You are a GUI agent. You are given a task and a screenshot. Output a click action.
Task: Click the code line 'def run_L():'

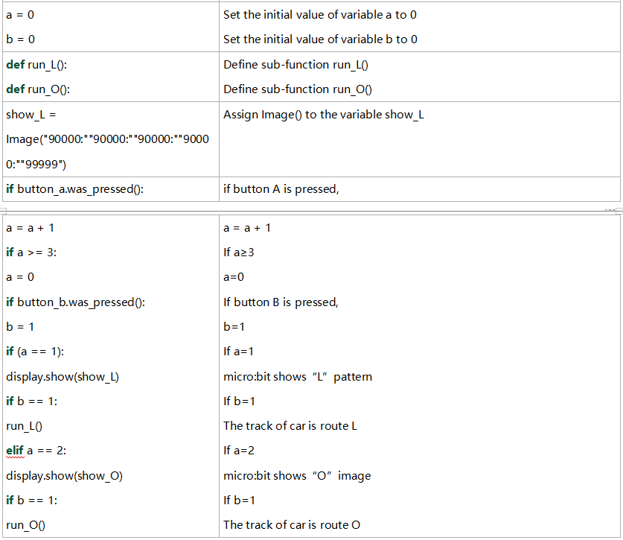pyautogui.click(x=36, y=64)
